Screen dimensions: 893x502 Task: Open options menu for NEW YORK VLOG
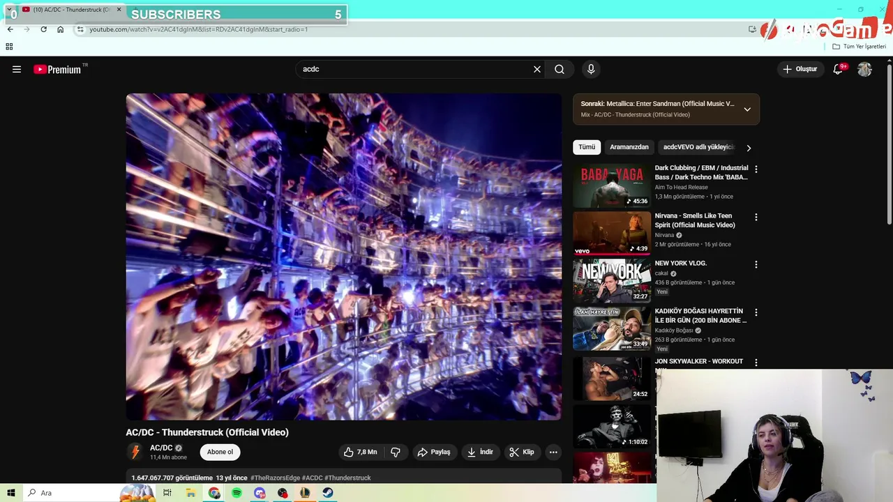point(756,264)
